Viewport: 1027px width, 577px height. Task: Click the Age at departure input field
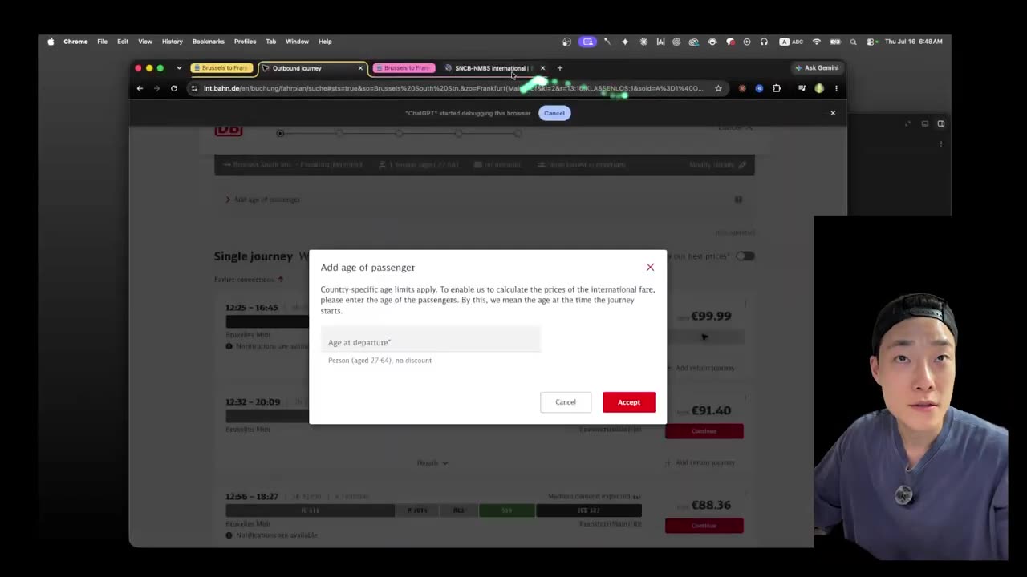[x=431, y=339]
